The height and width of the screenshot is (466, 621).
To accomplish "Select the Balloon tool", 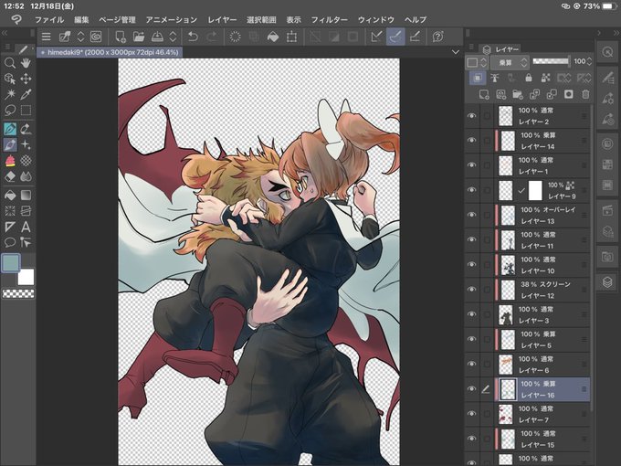I will pos(9,242).
